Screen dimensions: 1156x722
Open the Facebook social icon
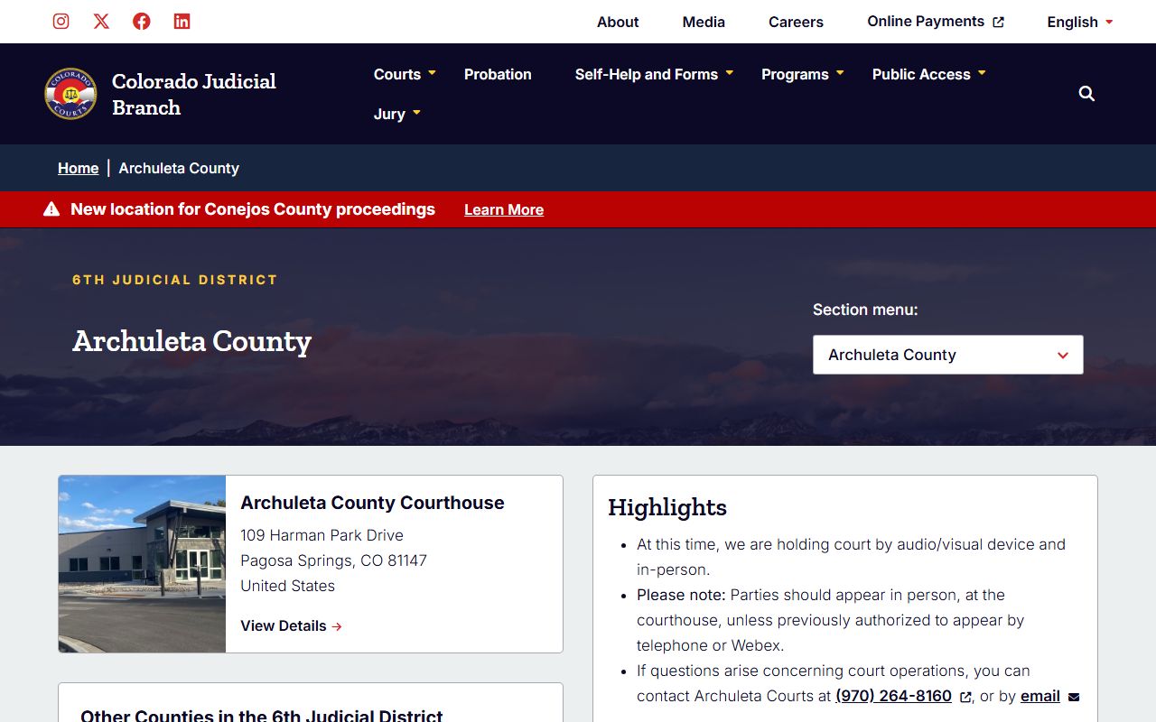tap(142, 22)
